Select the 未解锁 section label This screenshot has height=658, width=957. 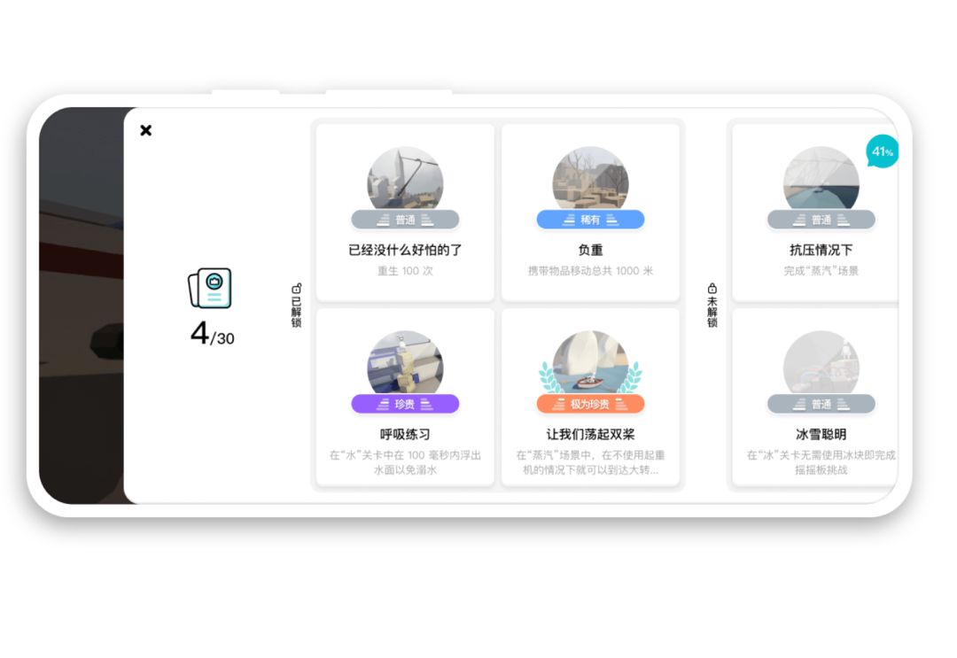(712, 312)
